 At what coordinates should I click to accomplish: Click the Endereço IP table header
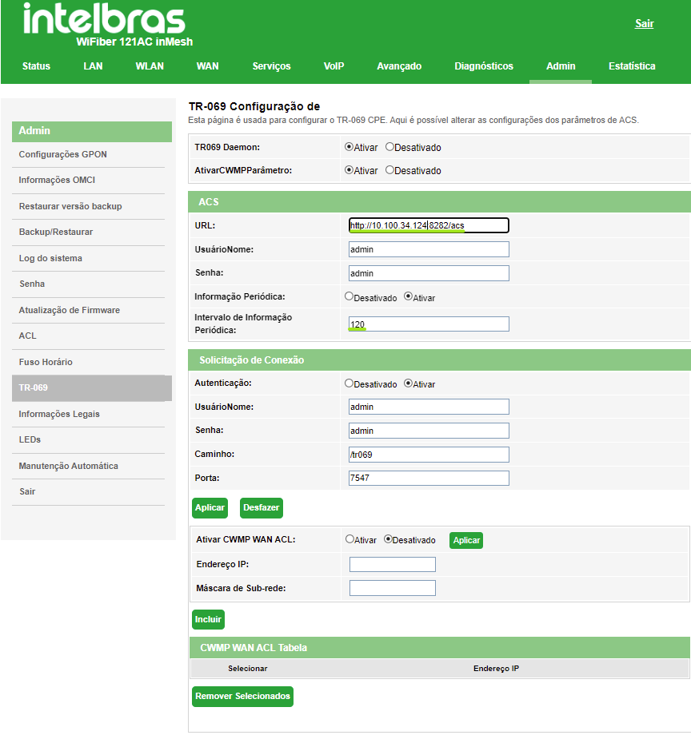[496, 669]
